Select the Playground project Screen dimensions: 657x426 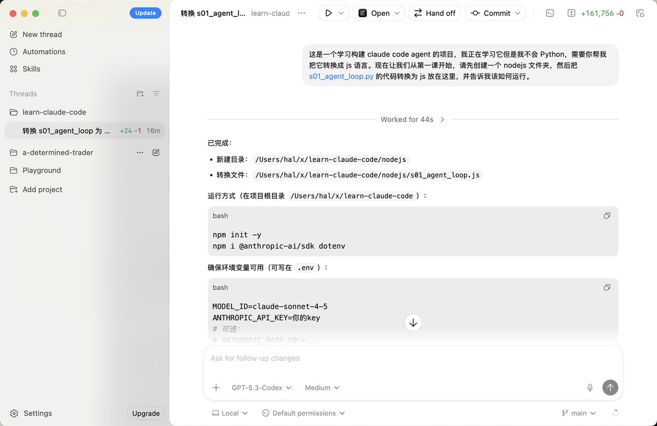point(42,170)
